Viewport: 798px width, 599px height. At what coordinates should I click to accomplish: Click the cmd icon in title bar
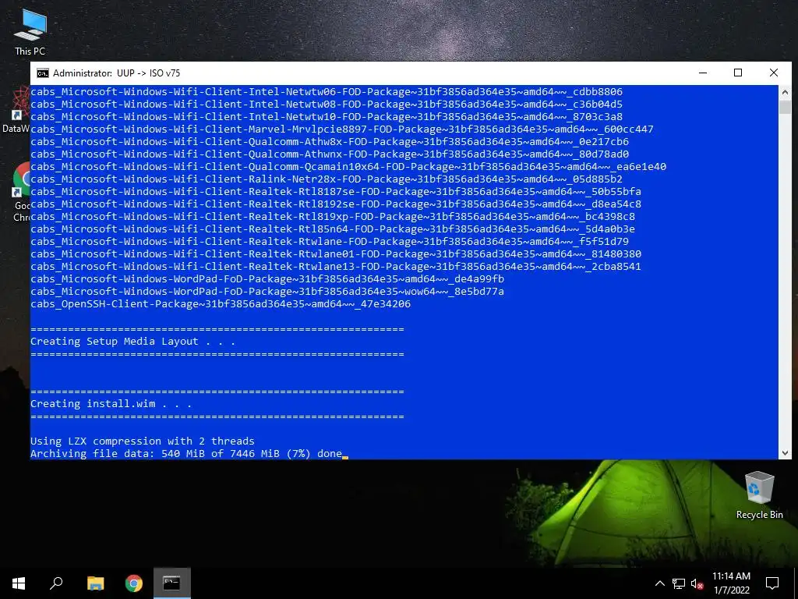pos(43,73)
